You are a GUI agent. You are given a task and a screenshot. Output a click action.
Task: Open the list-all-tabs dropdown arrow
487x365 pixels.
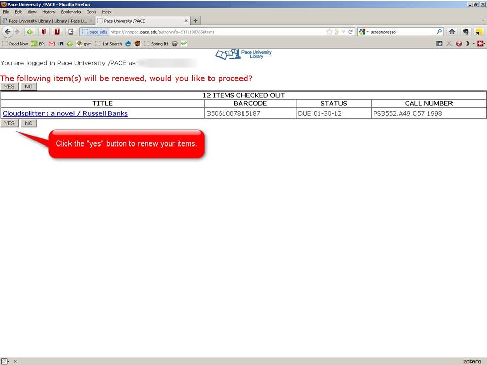483,20
